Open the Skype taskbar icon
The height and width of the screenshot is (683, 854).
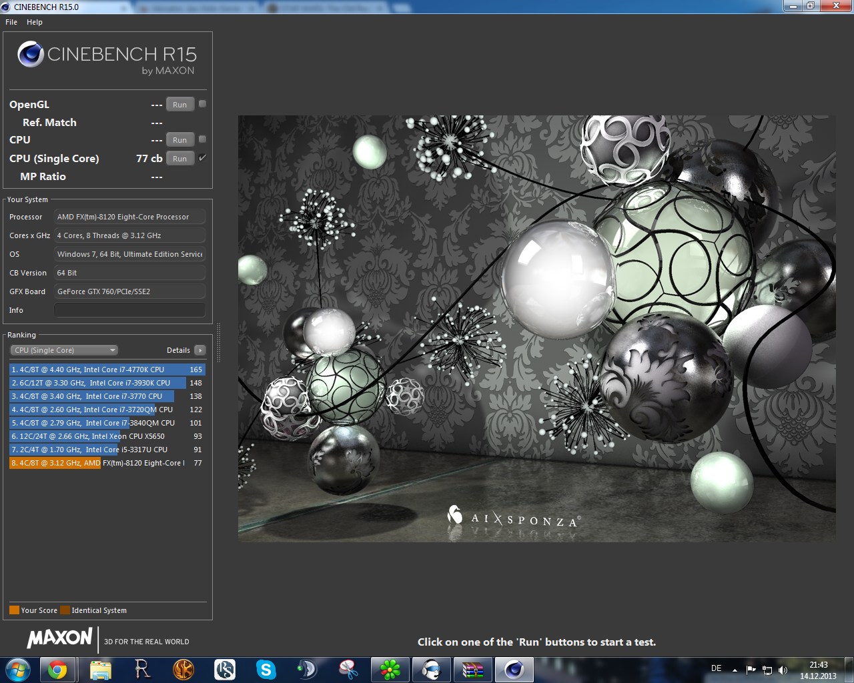(266, 670)
